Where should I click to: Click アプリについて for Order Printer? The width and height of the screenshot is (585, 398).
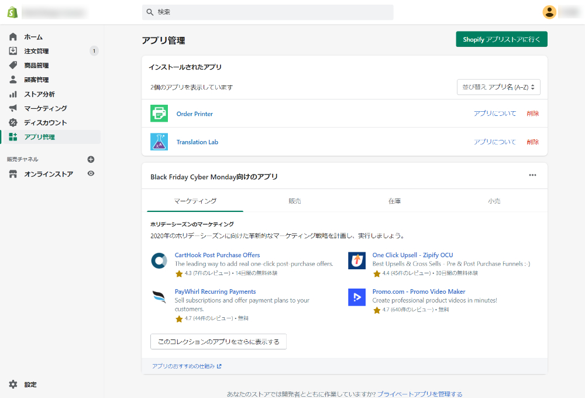495,113
